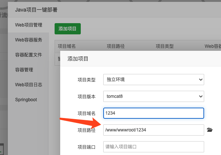Switch to the Web项目管理 tab
This screenshot has height=155, width=221.
tap(28, 25)
